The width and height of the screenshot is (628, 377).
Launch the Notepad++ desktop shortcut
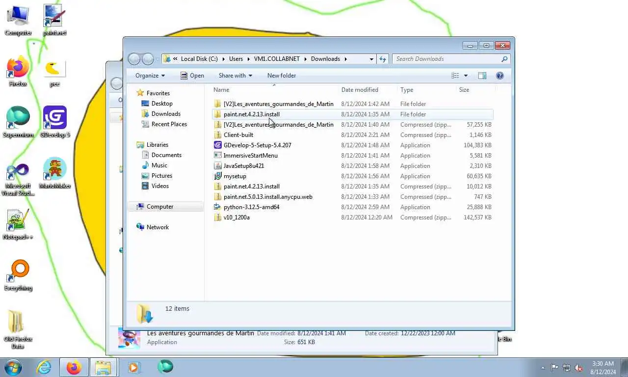click(x=18, y=224)
